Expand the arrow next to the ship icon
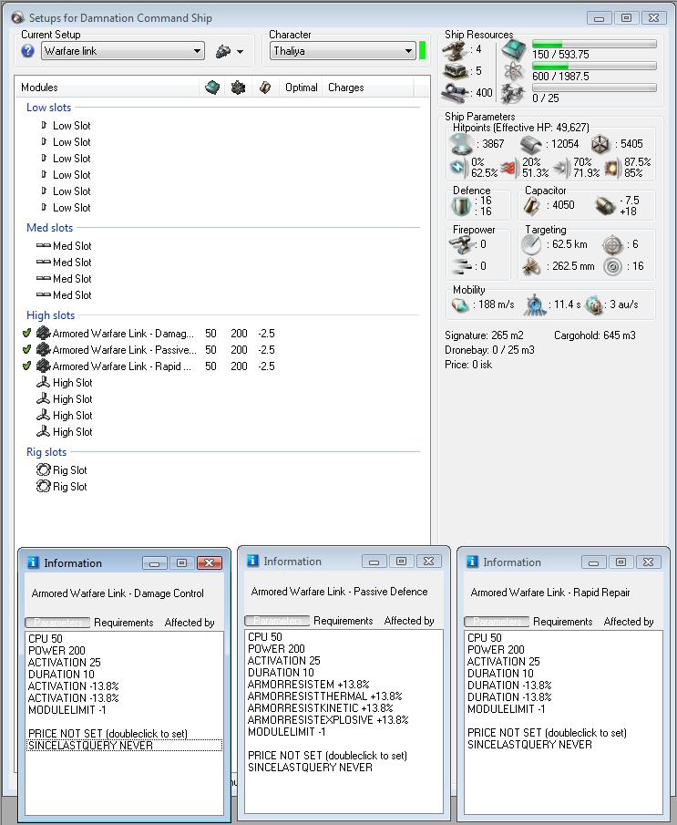The width and height of the screenshot is (677, 825). pos(241,52)
